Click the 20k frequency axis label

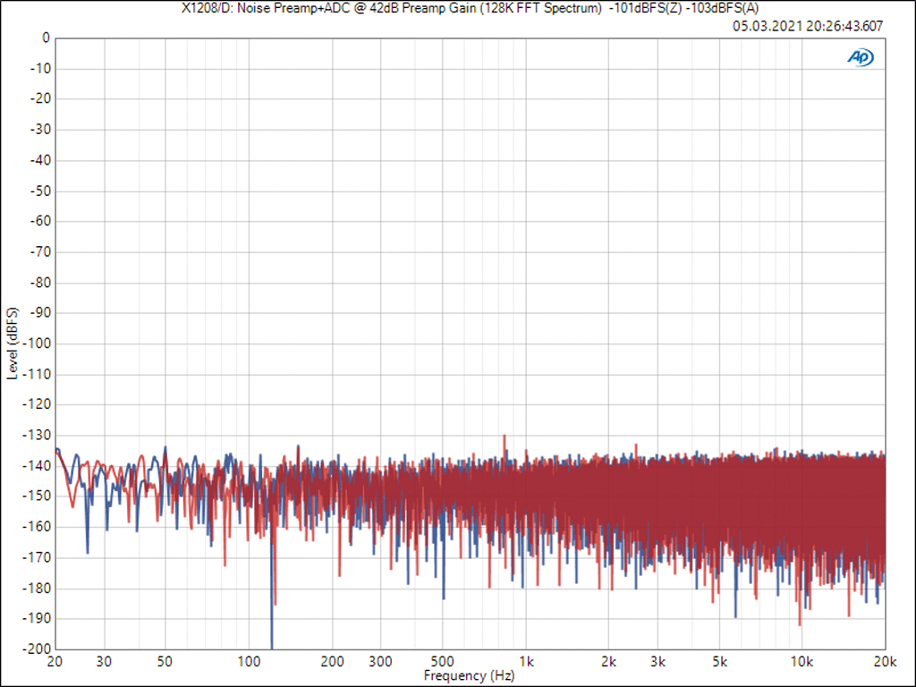coord(886,662)
